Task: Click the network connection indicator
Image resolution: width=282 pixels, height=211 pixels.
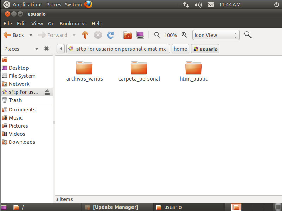Action: tap(186, 5)
